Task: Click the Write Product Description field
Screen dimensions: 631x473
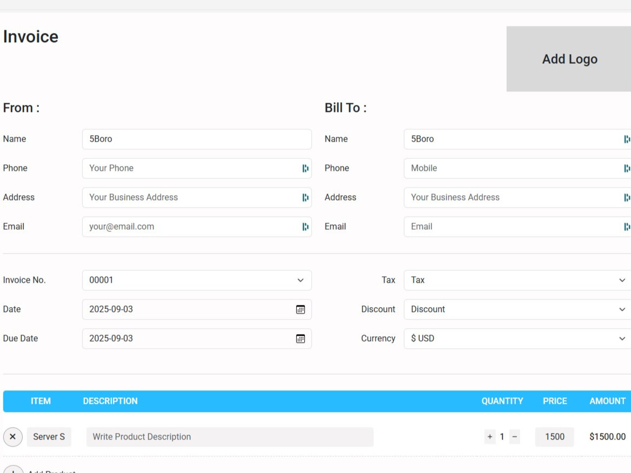Action: click(229, 437)
